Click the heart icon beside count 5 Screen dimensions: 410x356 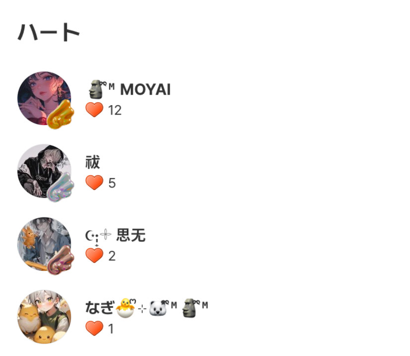pyautogui.click(x=94, y=182)
